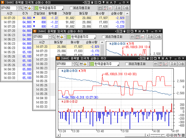Click 시간 column header in middle window
The image size is (186, 138).
click(x=42, y=42)
